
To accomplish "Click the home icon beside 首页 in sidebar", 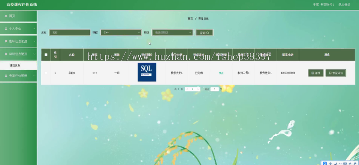I will tap(6, 16).
